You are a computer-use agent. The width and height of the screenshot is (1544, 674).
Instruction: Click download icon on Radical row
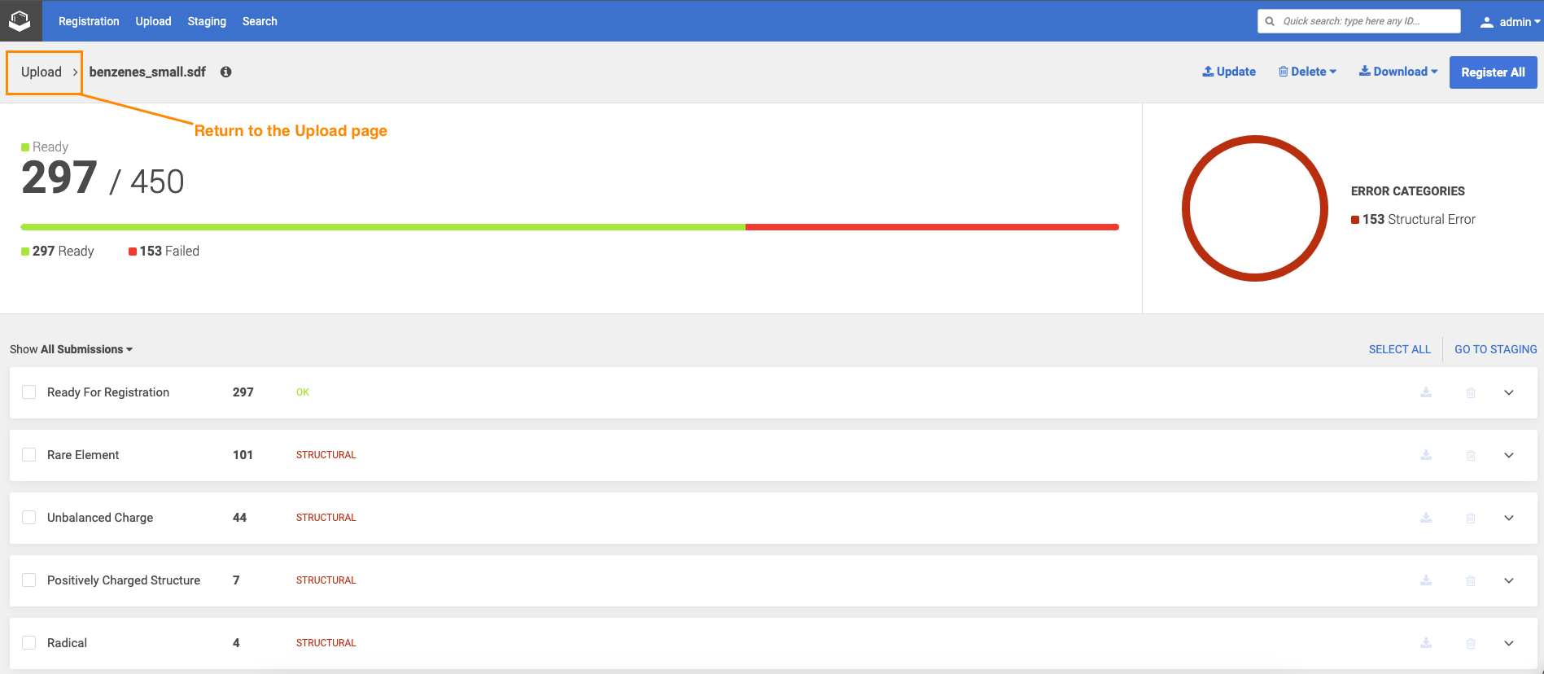(x=1426, y=643)
